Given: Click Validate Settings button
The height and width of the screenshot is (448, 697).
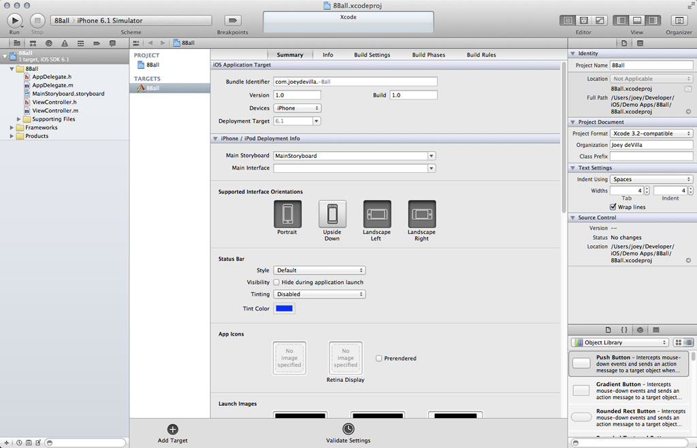Looking at the screenshot, I should 348,429.
